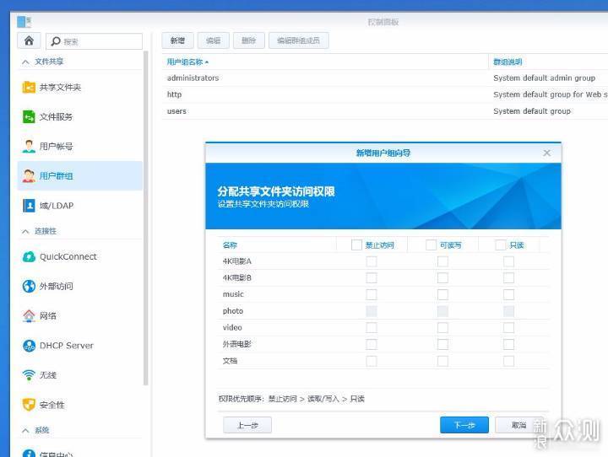Check 禁止访问 box for 4K电影A
The image size is (608, 457).
point(372,261)
